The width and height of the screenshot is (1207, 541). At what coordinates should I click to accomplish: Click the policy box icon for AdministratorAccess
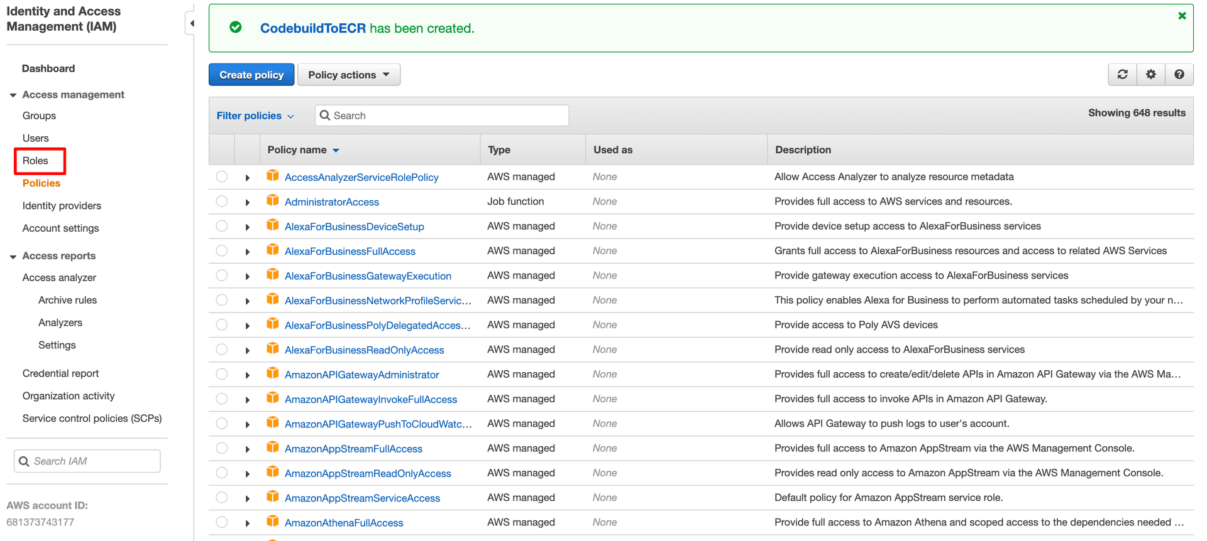pyautogui.click(x=273, y=200)
